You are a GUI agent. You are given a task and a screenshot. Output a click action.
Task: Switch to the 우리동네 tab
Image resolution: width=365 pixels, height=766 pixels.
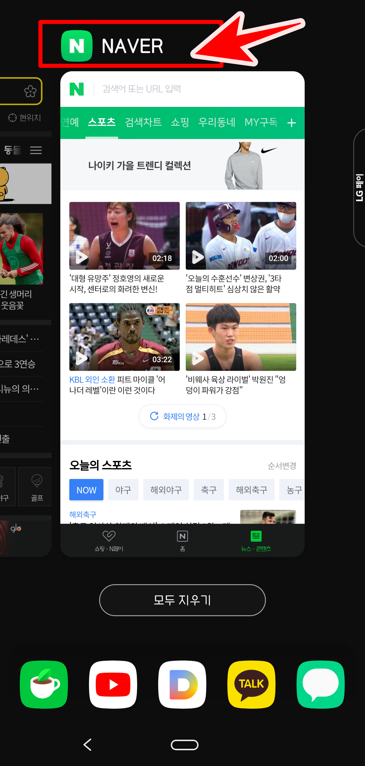(x=217, y=122)
